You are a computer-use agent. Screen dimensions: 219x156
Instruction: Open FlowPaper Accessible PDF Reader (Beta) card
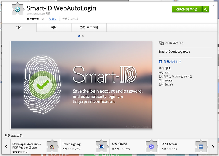(35, 147)
